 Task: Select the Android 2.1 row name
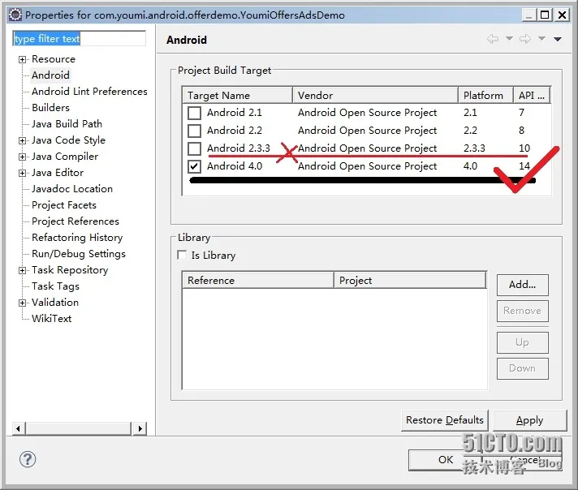pyautogui.click(x=235, y=113)
